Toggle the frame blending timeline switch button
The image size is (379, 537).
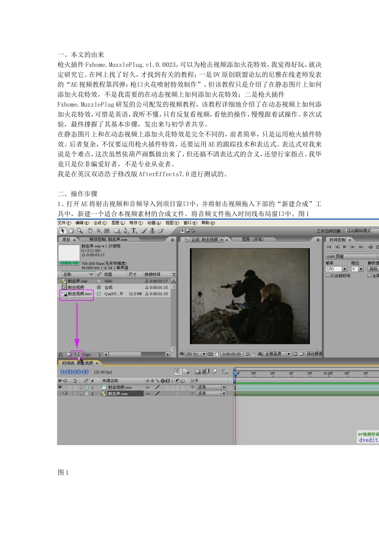pos(206,372)
